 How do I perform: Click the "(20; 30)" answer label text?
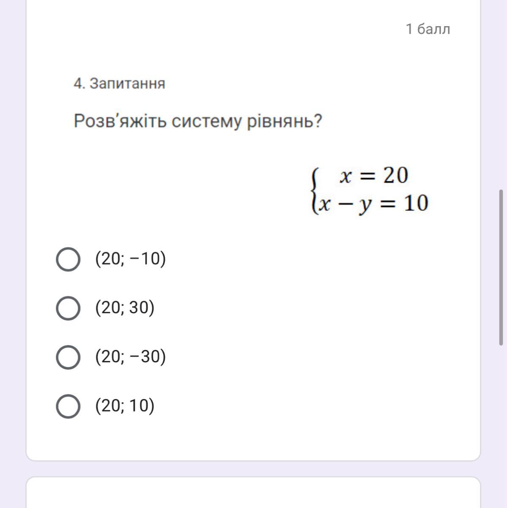pyautogui.click(x=125, y=308)
